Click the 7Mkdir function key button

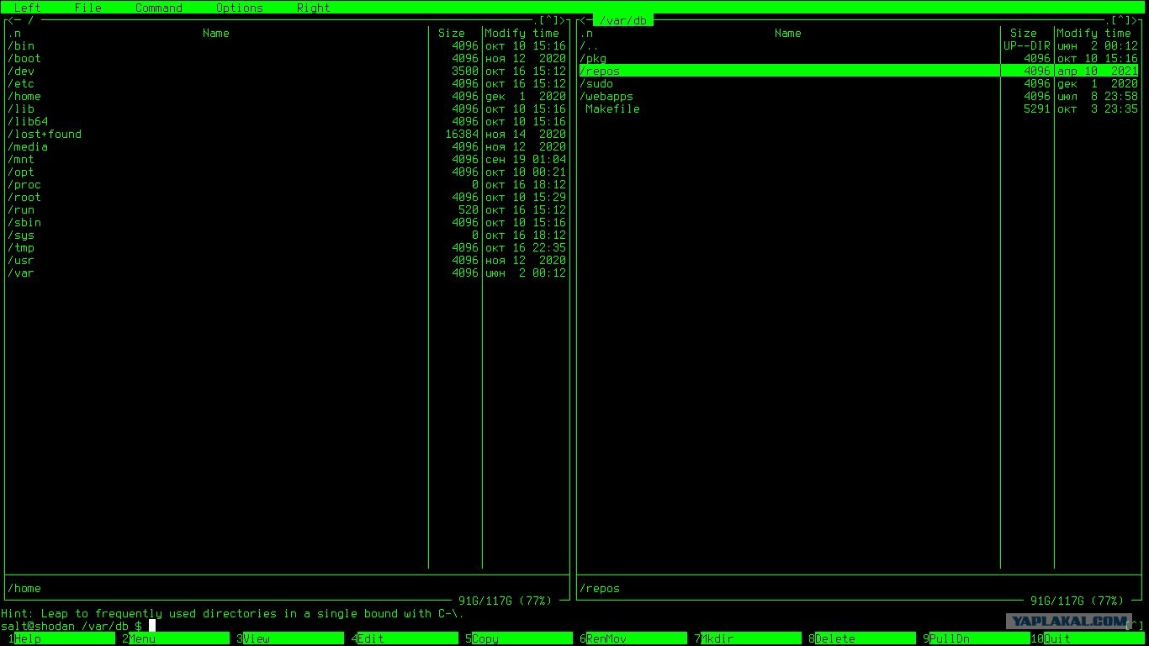(747, 638)
